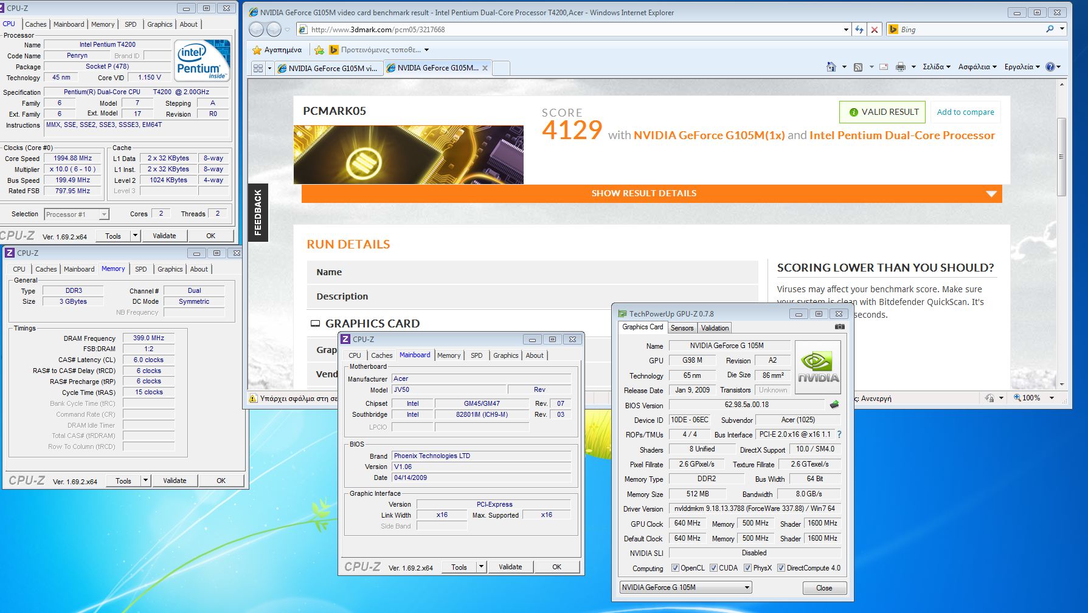This screenshot has height=613, width=1088.
Task: Click Validate in Memory CPU-Z window
Action: pyautogui.click(x=175, y=481)
